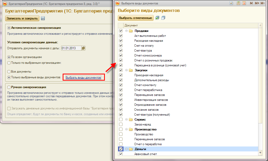Select the Счет на оплату row
This screenshot has height=161, width=268.
(x=188, y=46)
